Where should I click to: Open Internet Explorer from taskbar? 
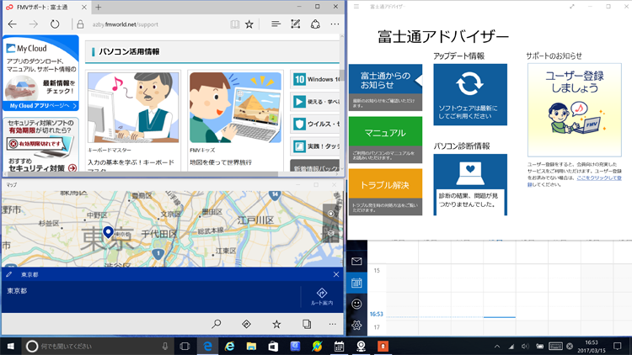230,346
